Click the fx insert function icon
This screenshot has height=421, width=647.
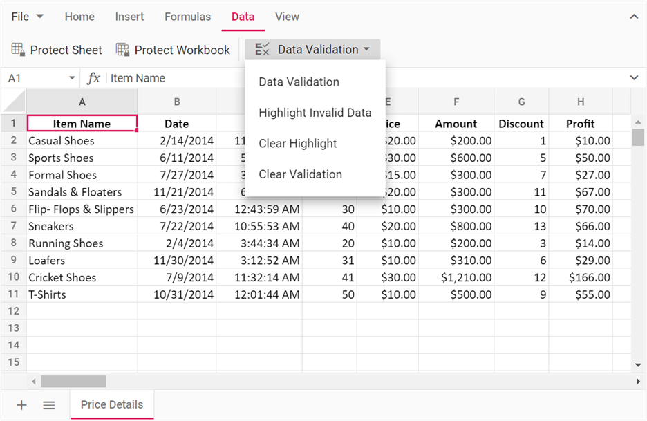(93, 78)
